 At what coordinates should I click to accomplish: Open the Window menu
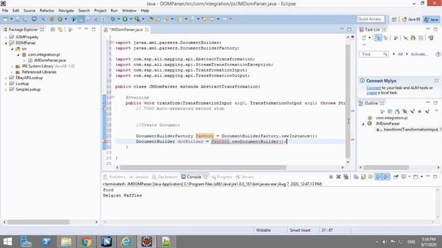pyautogui.click(x=129, y=11)
